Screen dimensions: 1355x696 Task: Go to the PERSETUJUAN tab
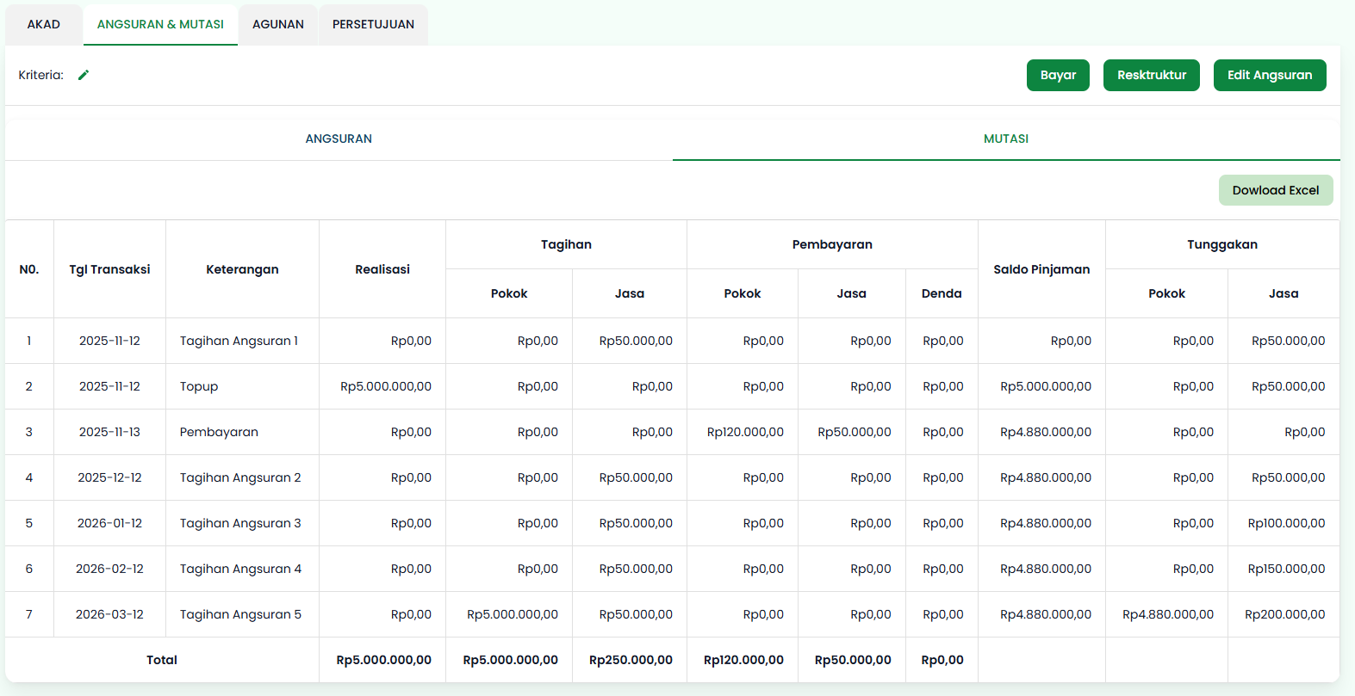click(373, 24)
